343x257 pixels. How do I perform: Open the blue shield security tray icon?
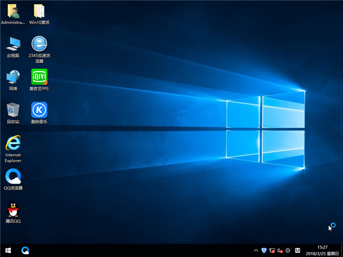[x=264, y=251]
